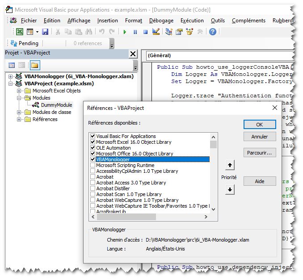
Task: Expand the Modules de classe folder
Action: [x=19, y=112]
